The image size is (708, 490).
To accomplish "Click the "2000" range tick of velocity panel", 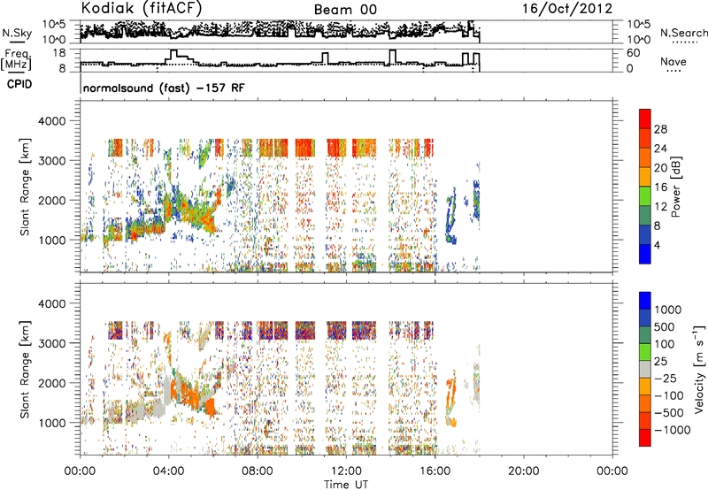I will coord(52,383).
